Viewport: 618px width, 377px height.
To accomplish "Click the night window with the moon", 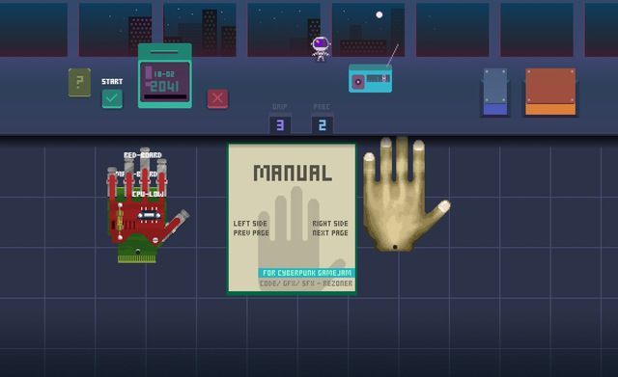I will [368, 30].
